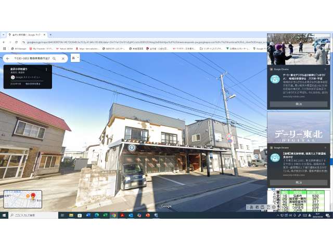Open the apps grid in bookmarks bar
Image resolution: width=333 pixels, height=250 pixels.
[4, 48]
